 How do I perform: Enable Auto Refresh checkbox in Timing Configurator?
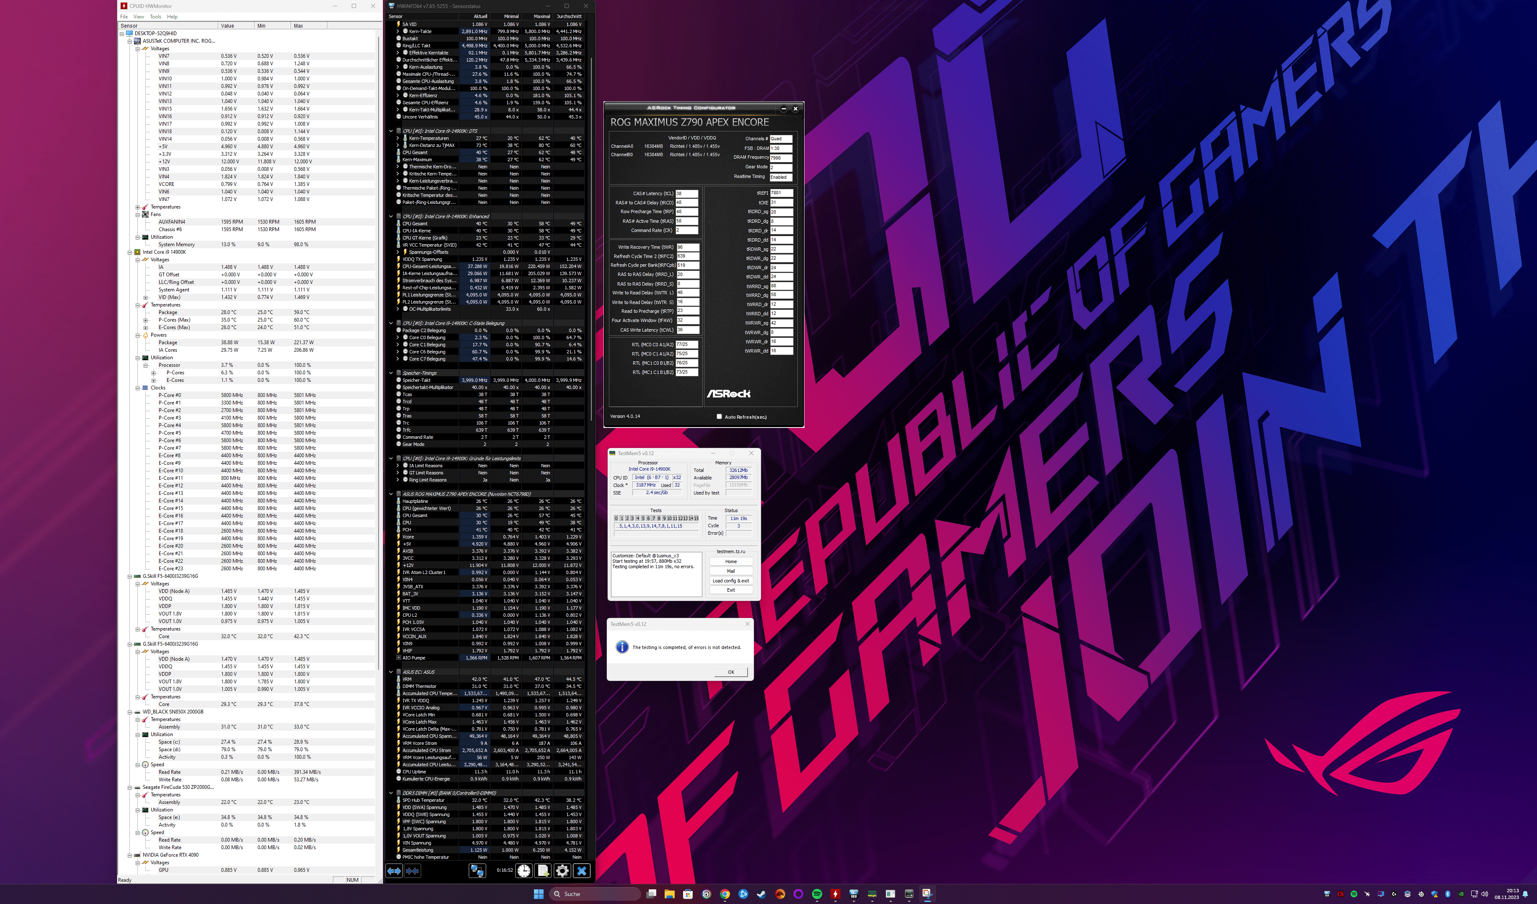(x=719, y=417)
